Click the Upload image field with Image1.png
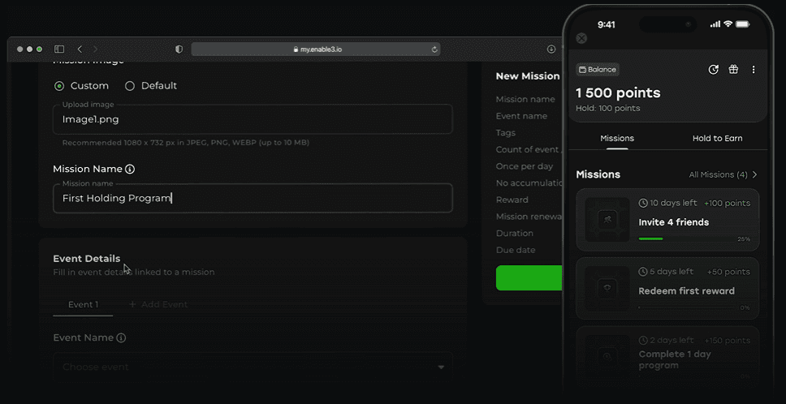 (253, 119)
